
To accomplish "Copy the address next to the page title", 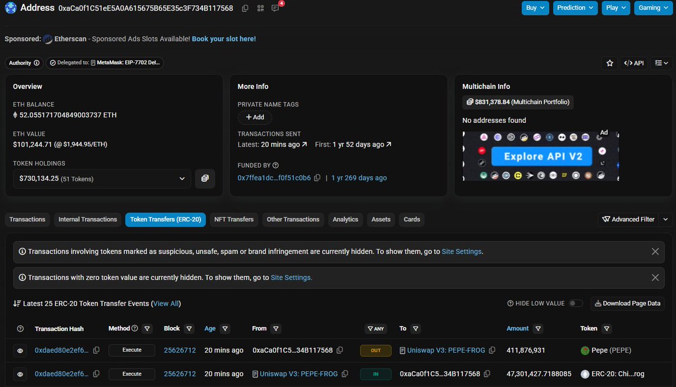I will (x=245, y=8).
